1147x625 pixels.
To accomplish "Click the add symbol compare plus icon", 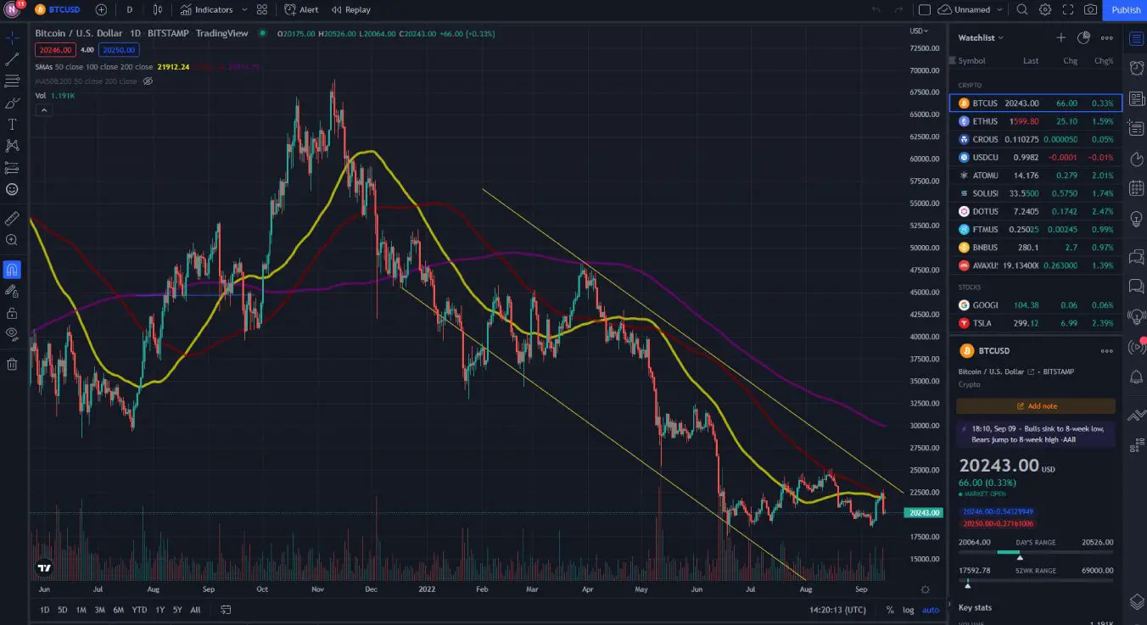I will [x=101, y=9].
